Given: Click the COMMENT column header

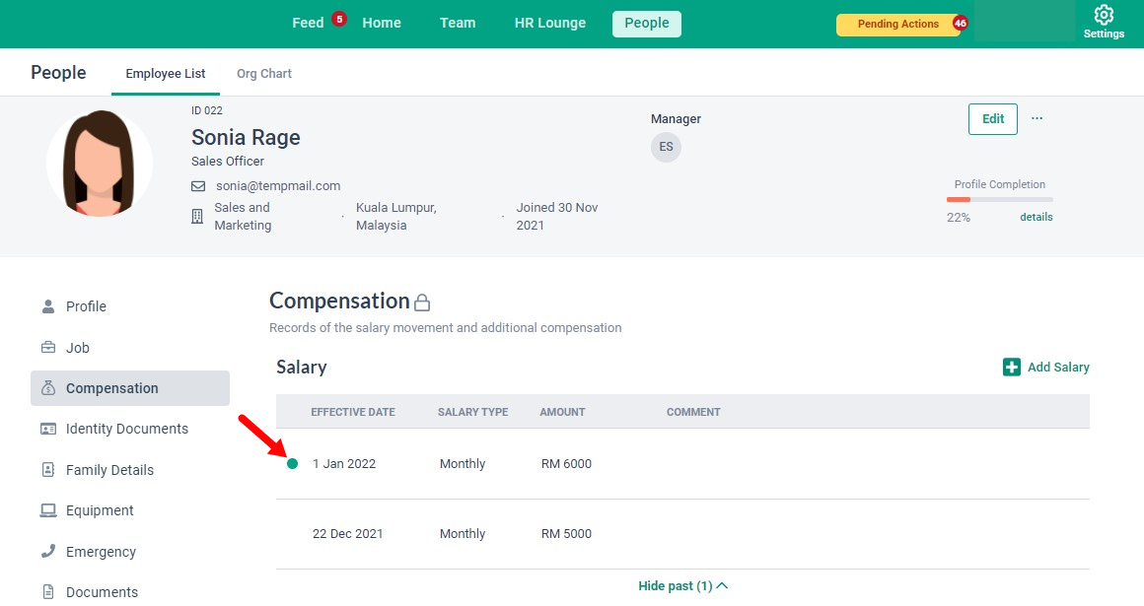Looking at the screenshot, I should click(693, 412).
